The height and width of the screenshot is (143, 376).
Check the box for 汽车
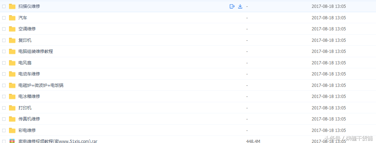coord(4,18)
